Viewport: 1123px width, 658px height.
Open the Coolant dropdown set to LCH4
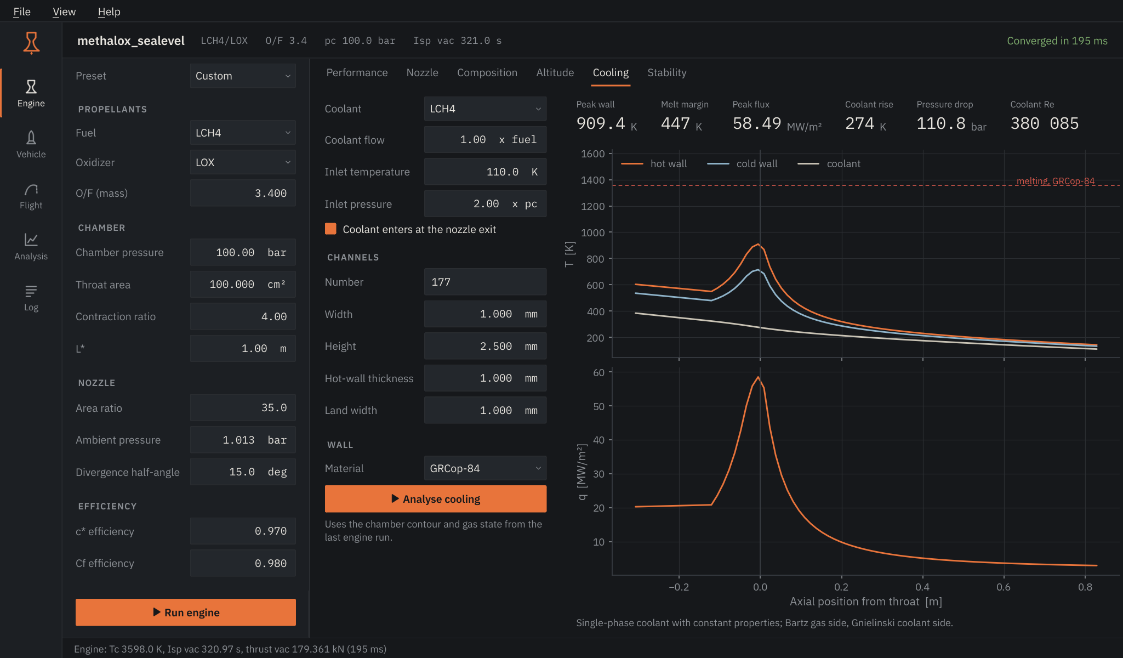[x=485, y=109]
